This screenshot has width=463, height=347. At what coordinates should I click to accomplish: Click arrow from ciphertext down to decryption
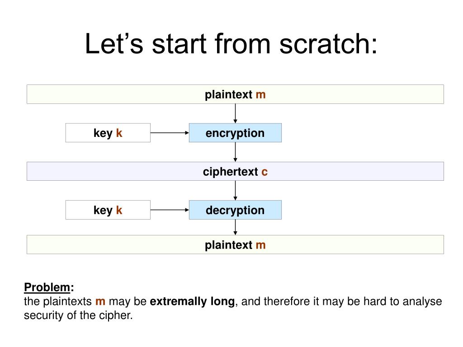point(235,191)
